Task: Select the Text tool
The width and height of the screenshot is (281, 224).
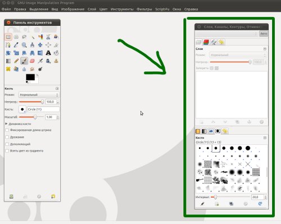Action: [48, 53]
